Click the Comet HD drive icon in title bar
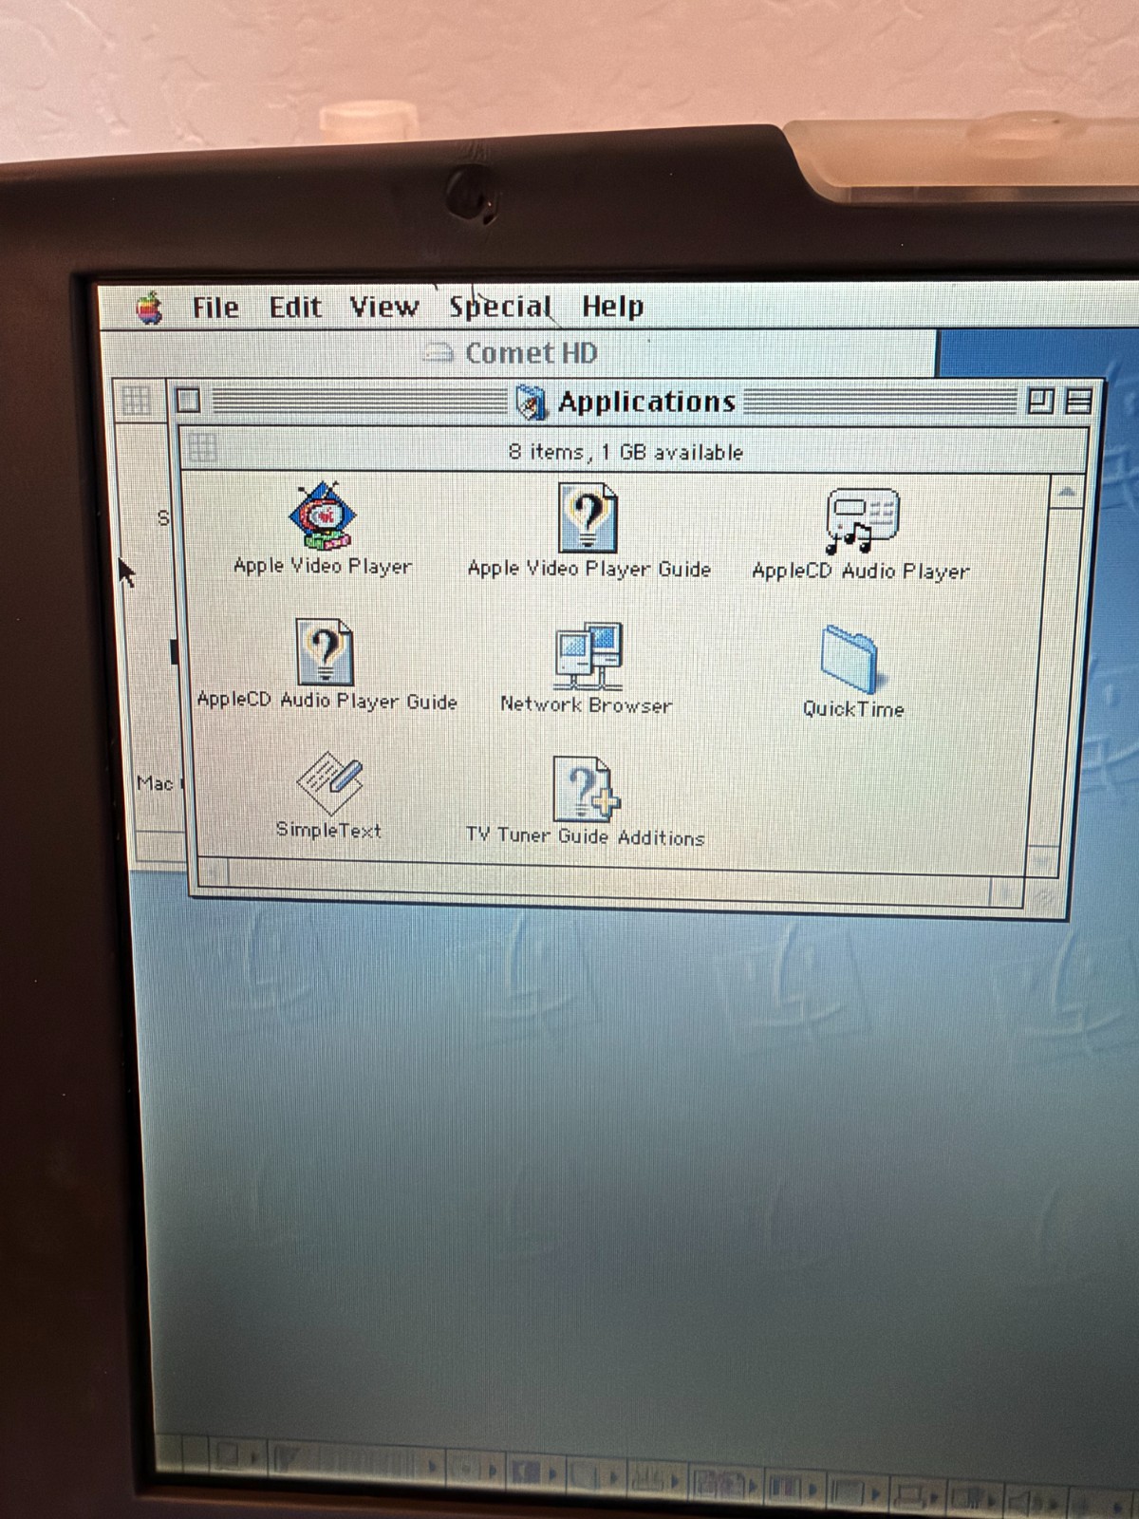This screenshot has height=1519, width=1139. (439, 353)
